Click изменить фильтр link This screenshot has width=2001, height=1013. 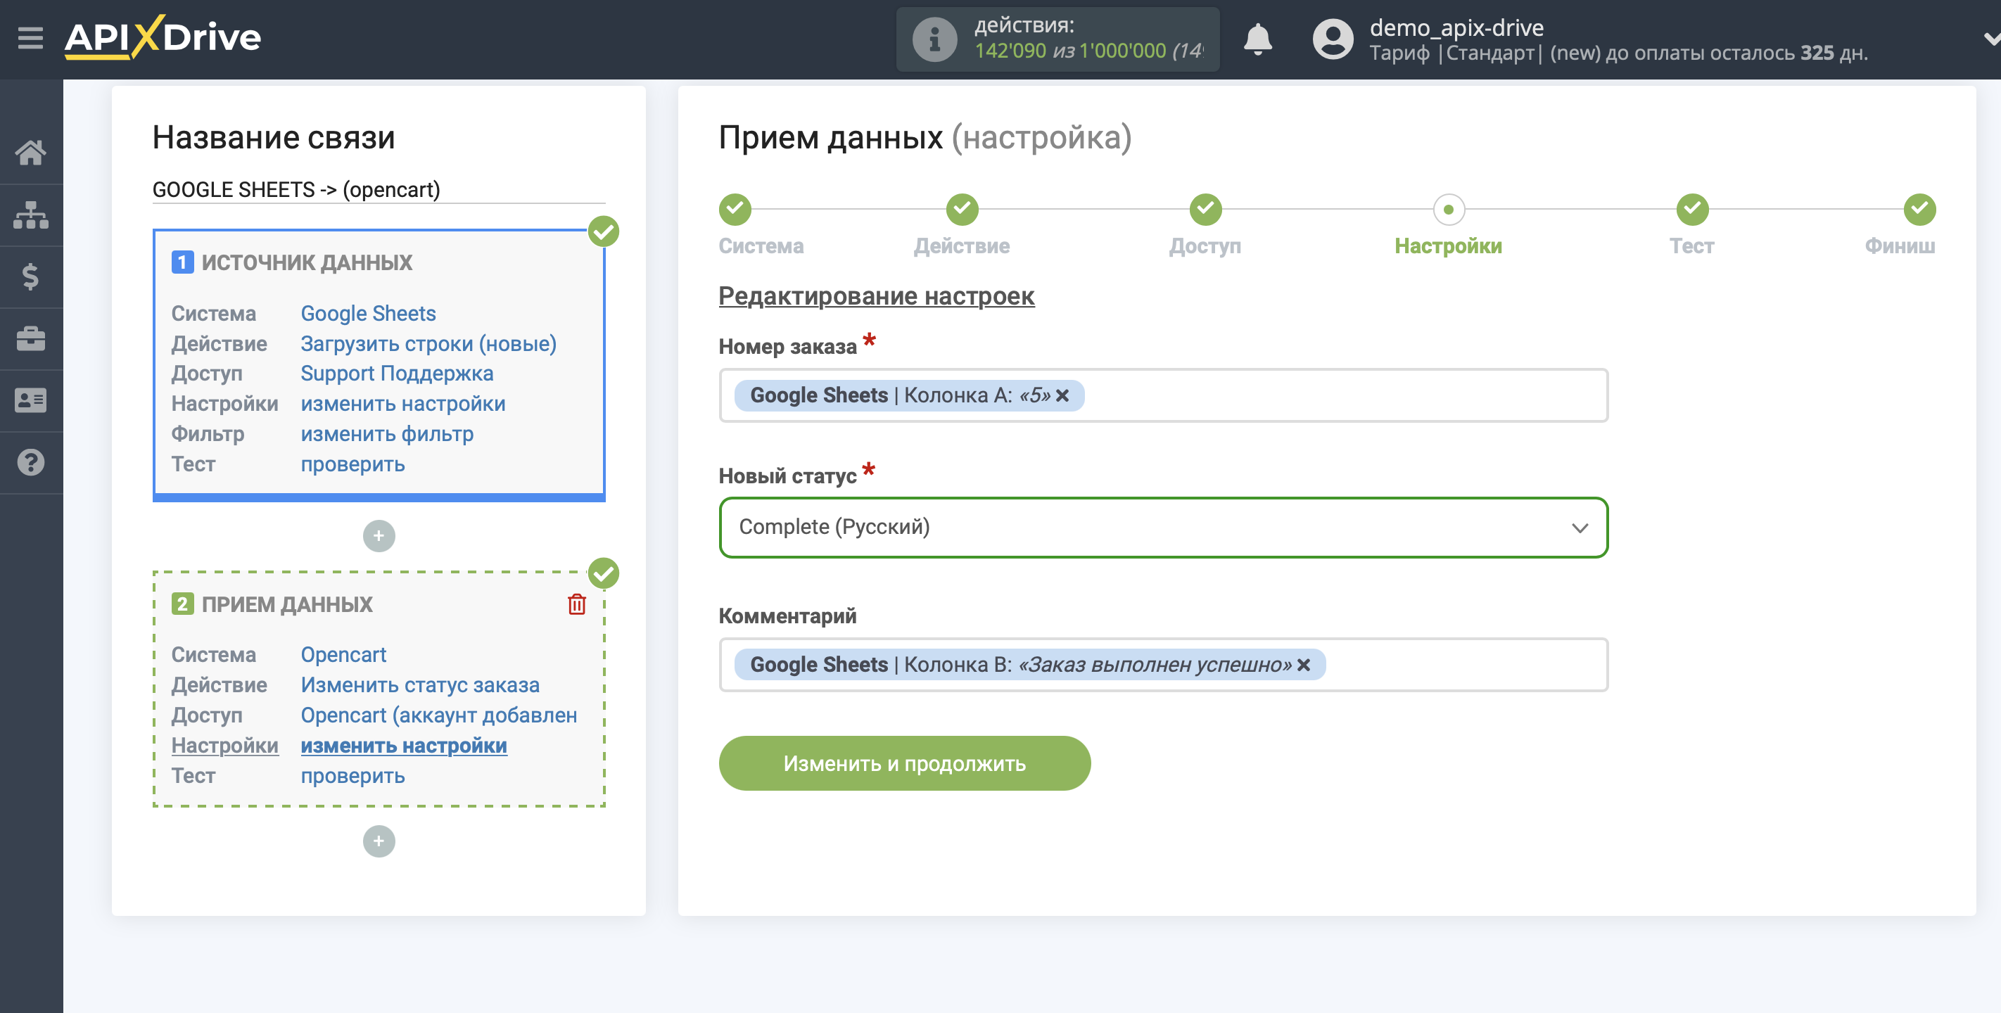(x=387, y=433)
